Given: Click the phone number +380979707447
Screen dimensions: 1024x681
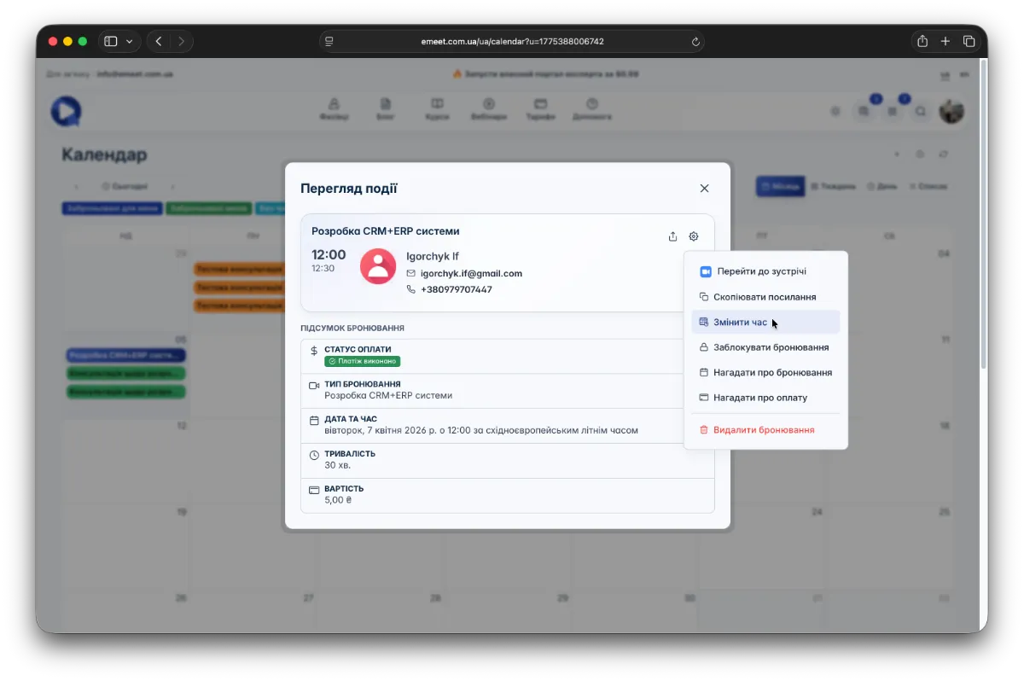Looking at the screenshot, I should pyautogui.click(x=456, y=289).
